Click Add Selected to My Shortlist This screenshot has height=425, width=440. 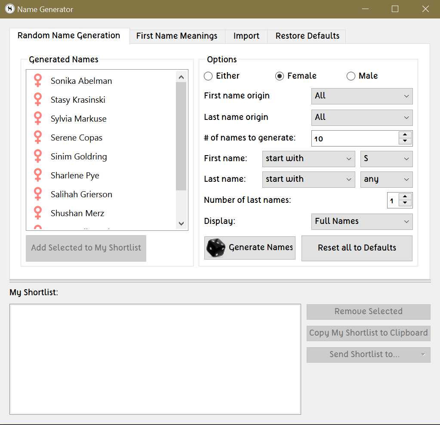[x=86, y=248]
